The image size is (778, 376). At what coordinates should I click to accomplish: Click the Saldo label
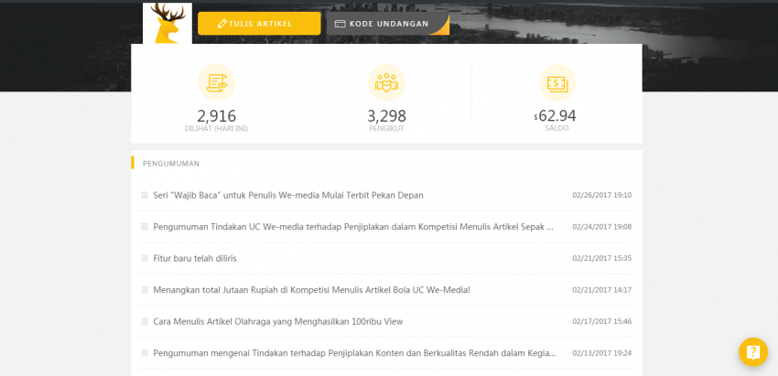(x=556, y=128)
